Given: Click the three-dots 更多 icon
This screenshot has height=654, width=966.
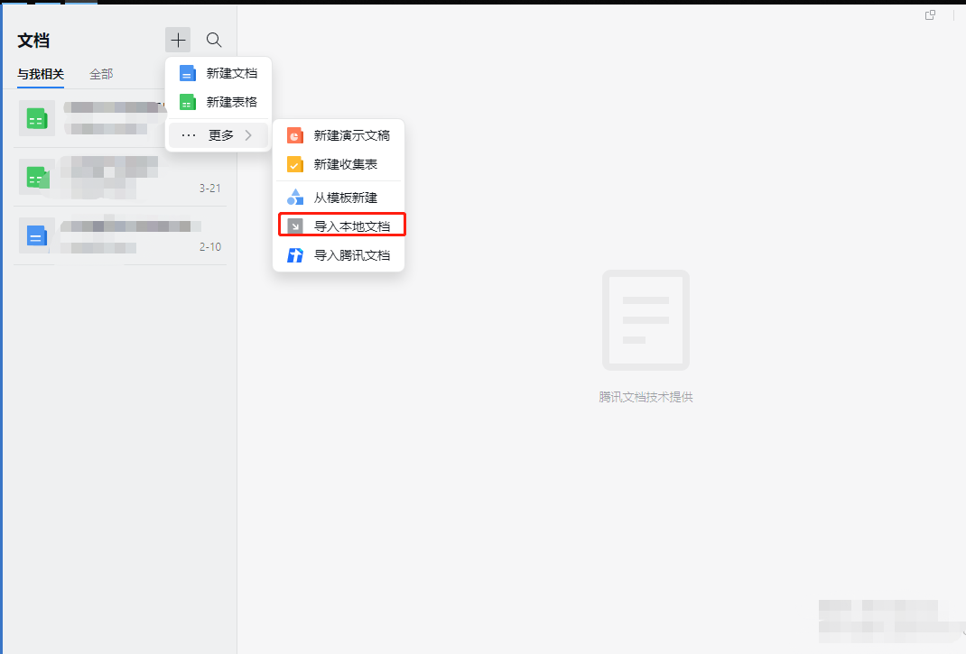Looking at the screenshot, I should (x=189, y=135).
